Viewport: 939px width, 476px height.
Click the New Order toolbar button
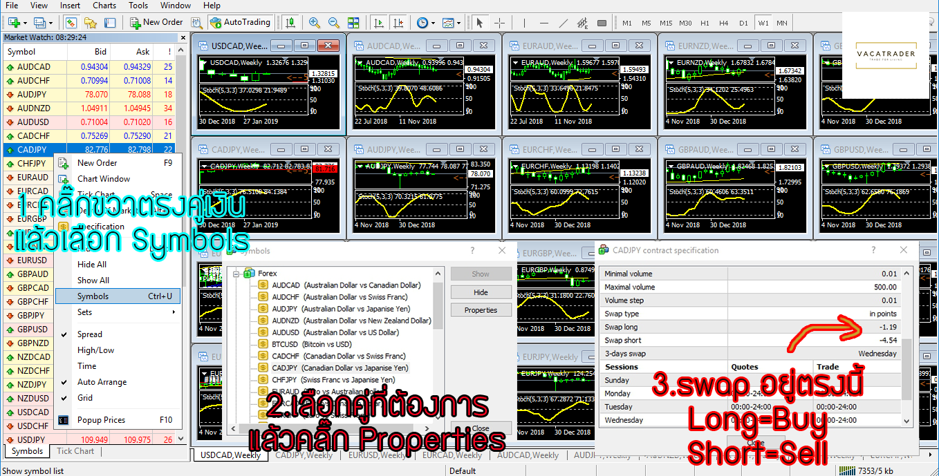pos(156,22)
